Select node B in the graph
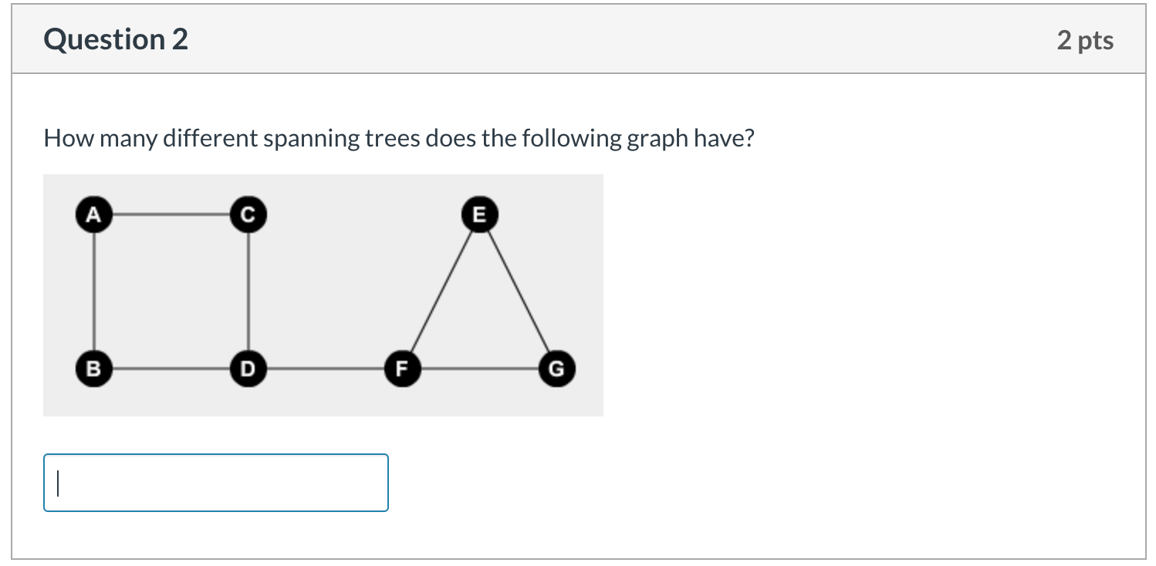The image size is (1156, 566). click(x=93, y=369)
